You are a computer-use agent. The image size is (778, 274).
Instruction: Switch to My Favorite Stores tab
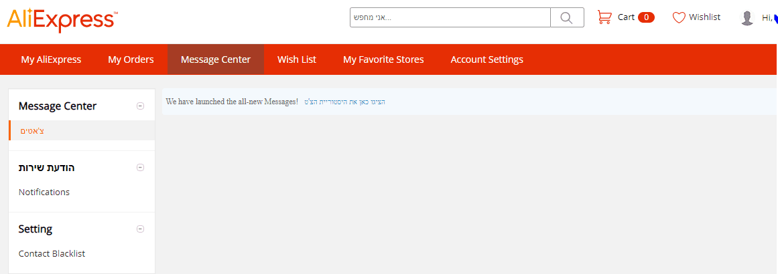click(383, 59)
